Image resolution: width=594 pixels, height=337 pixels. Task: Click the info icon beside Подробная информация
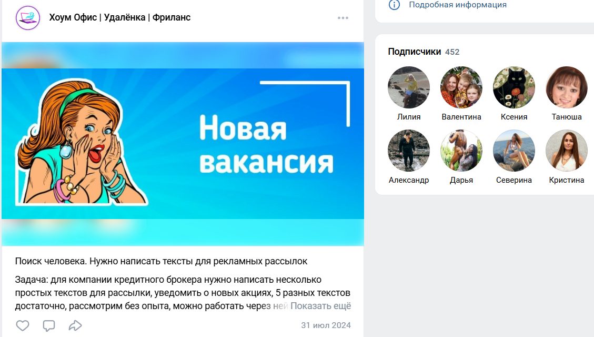coord(395,5)
